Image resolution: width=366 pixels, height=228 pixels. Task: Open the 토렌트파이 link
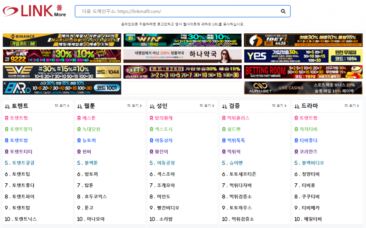click(23, 196)
